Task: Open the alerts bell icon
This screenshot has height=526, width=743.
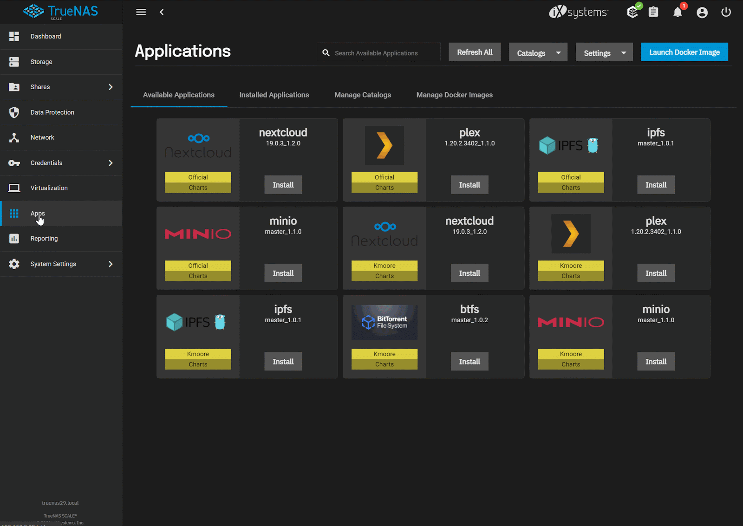Action: tap(678, 12)
